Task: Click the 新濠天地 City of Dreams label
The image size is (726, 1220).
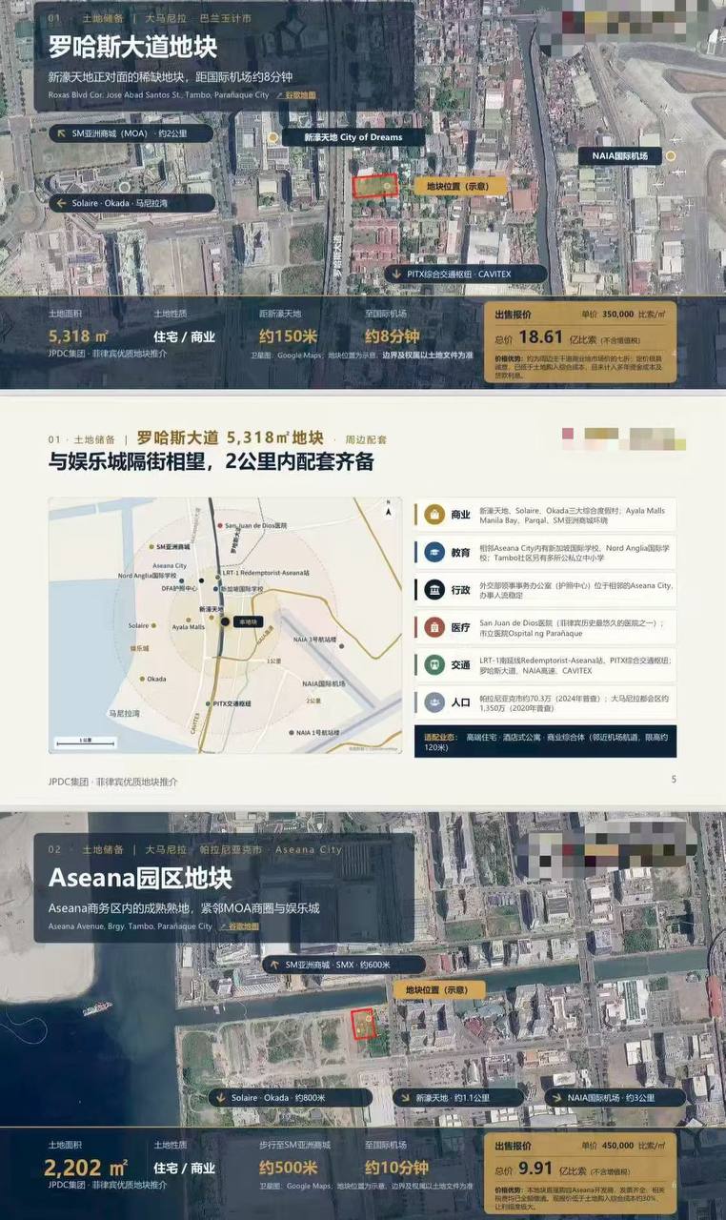Action: 353,137
